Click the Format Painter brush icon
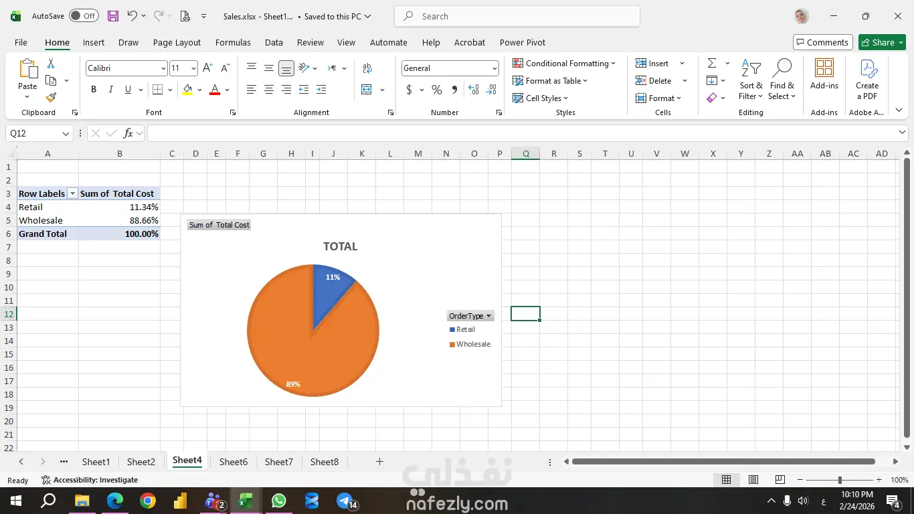The width and height of the screenshot is (914, 514). [x=51, y=97]
